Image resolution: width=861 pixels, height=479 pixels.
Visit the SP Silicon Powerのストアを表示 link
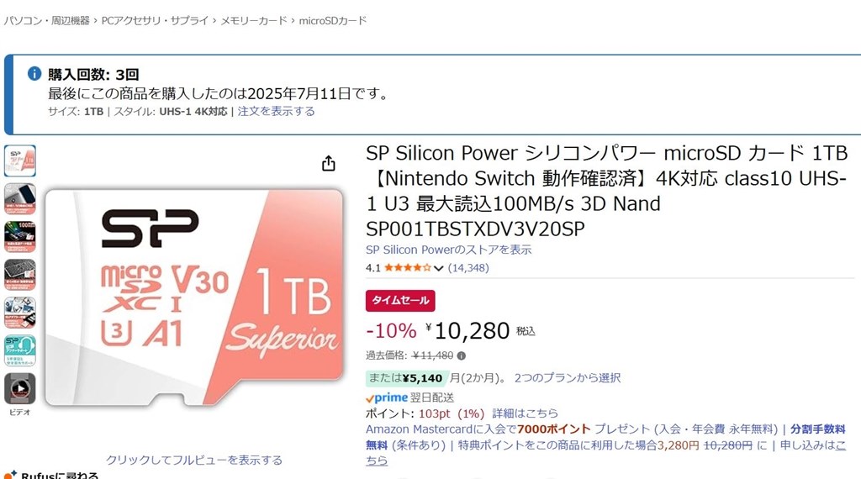pyautogui.click(x=448, y=250)
